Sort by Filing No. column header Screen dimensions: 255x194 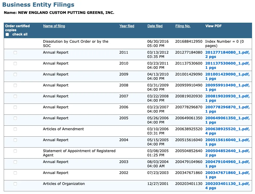pyautogui.click(x=183, y=26)
